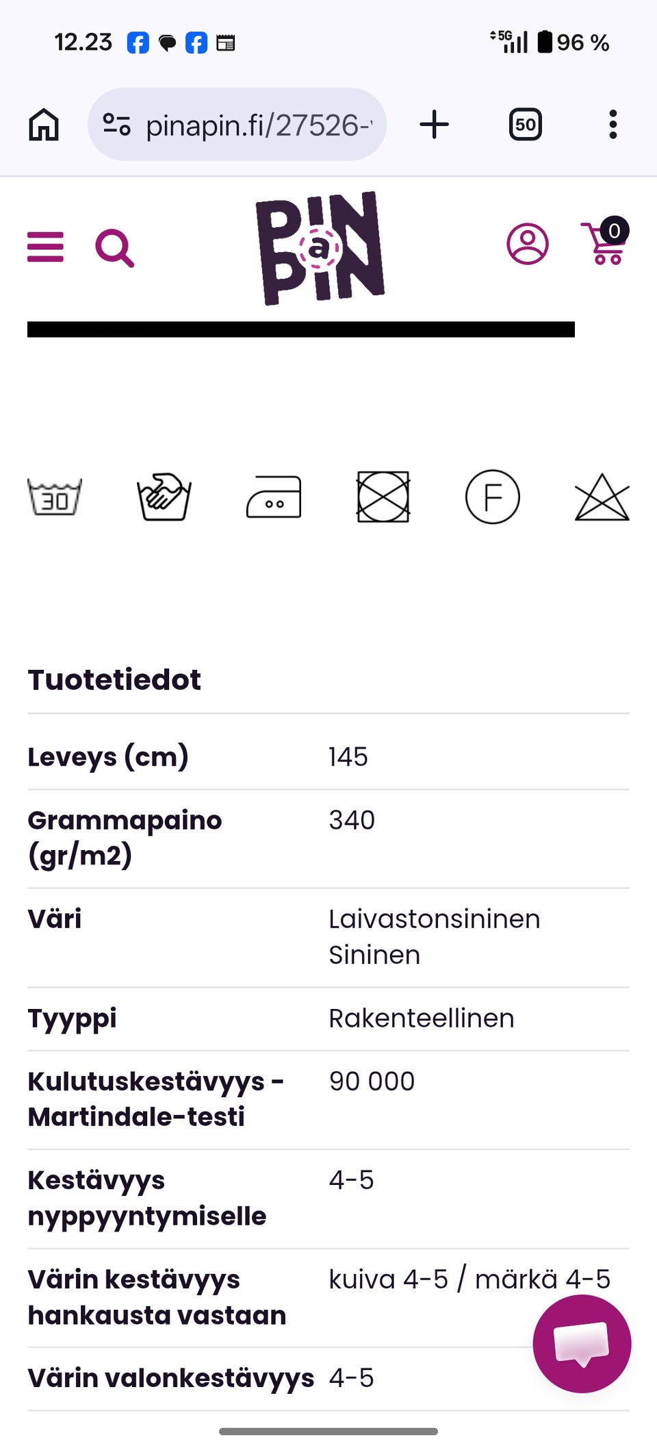Open site info settings in address bar
The image size is (657, 1448).
pyautogui.click(x=116, y=125)
